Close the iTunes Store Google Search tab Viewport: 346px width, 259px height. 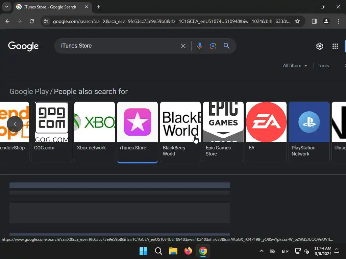[x=86, y=7]
